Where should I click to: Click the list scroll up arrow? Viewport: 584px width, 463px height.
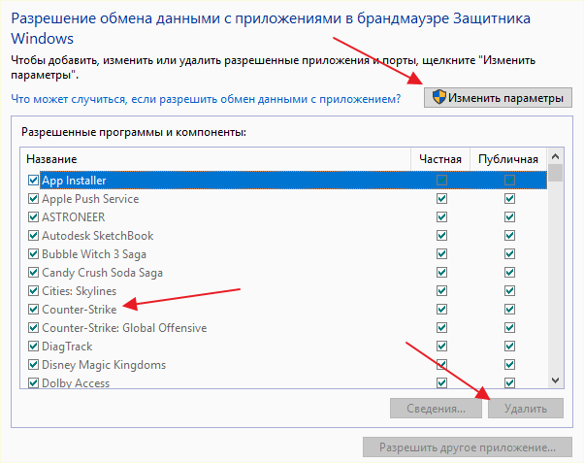coord(555,156)
